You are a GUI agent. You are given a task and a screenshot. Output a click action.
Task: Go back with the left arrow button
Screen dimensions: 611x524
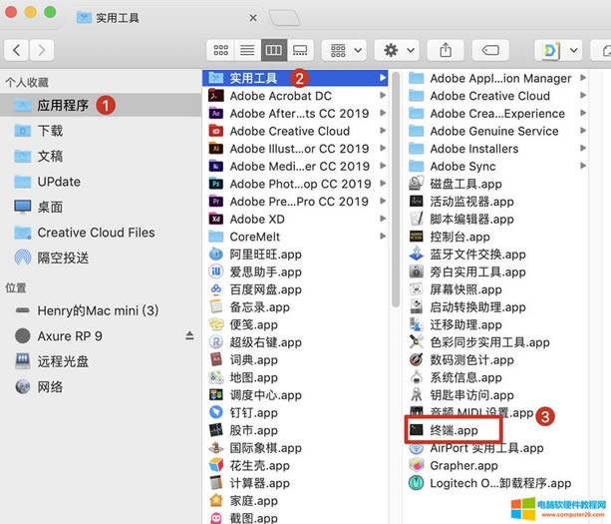16,50
